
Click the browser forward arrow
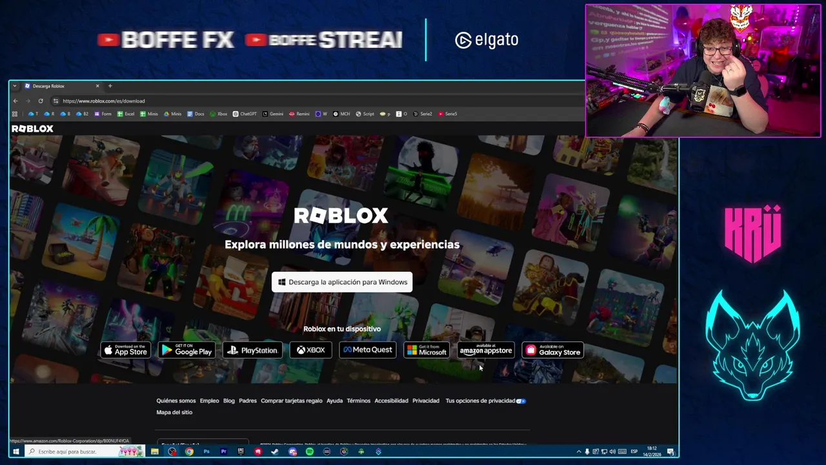(28, 101)
